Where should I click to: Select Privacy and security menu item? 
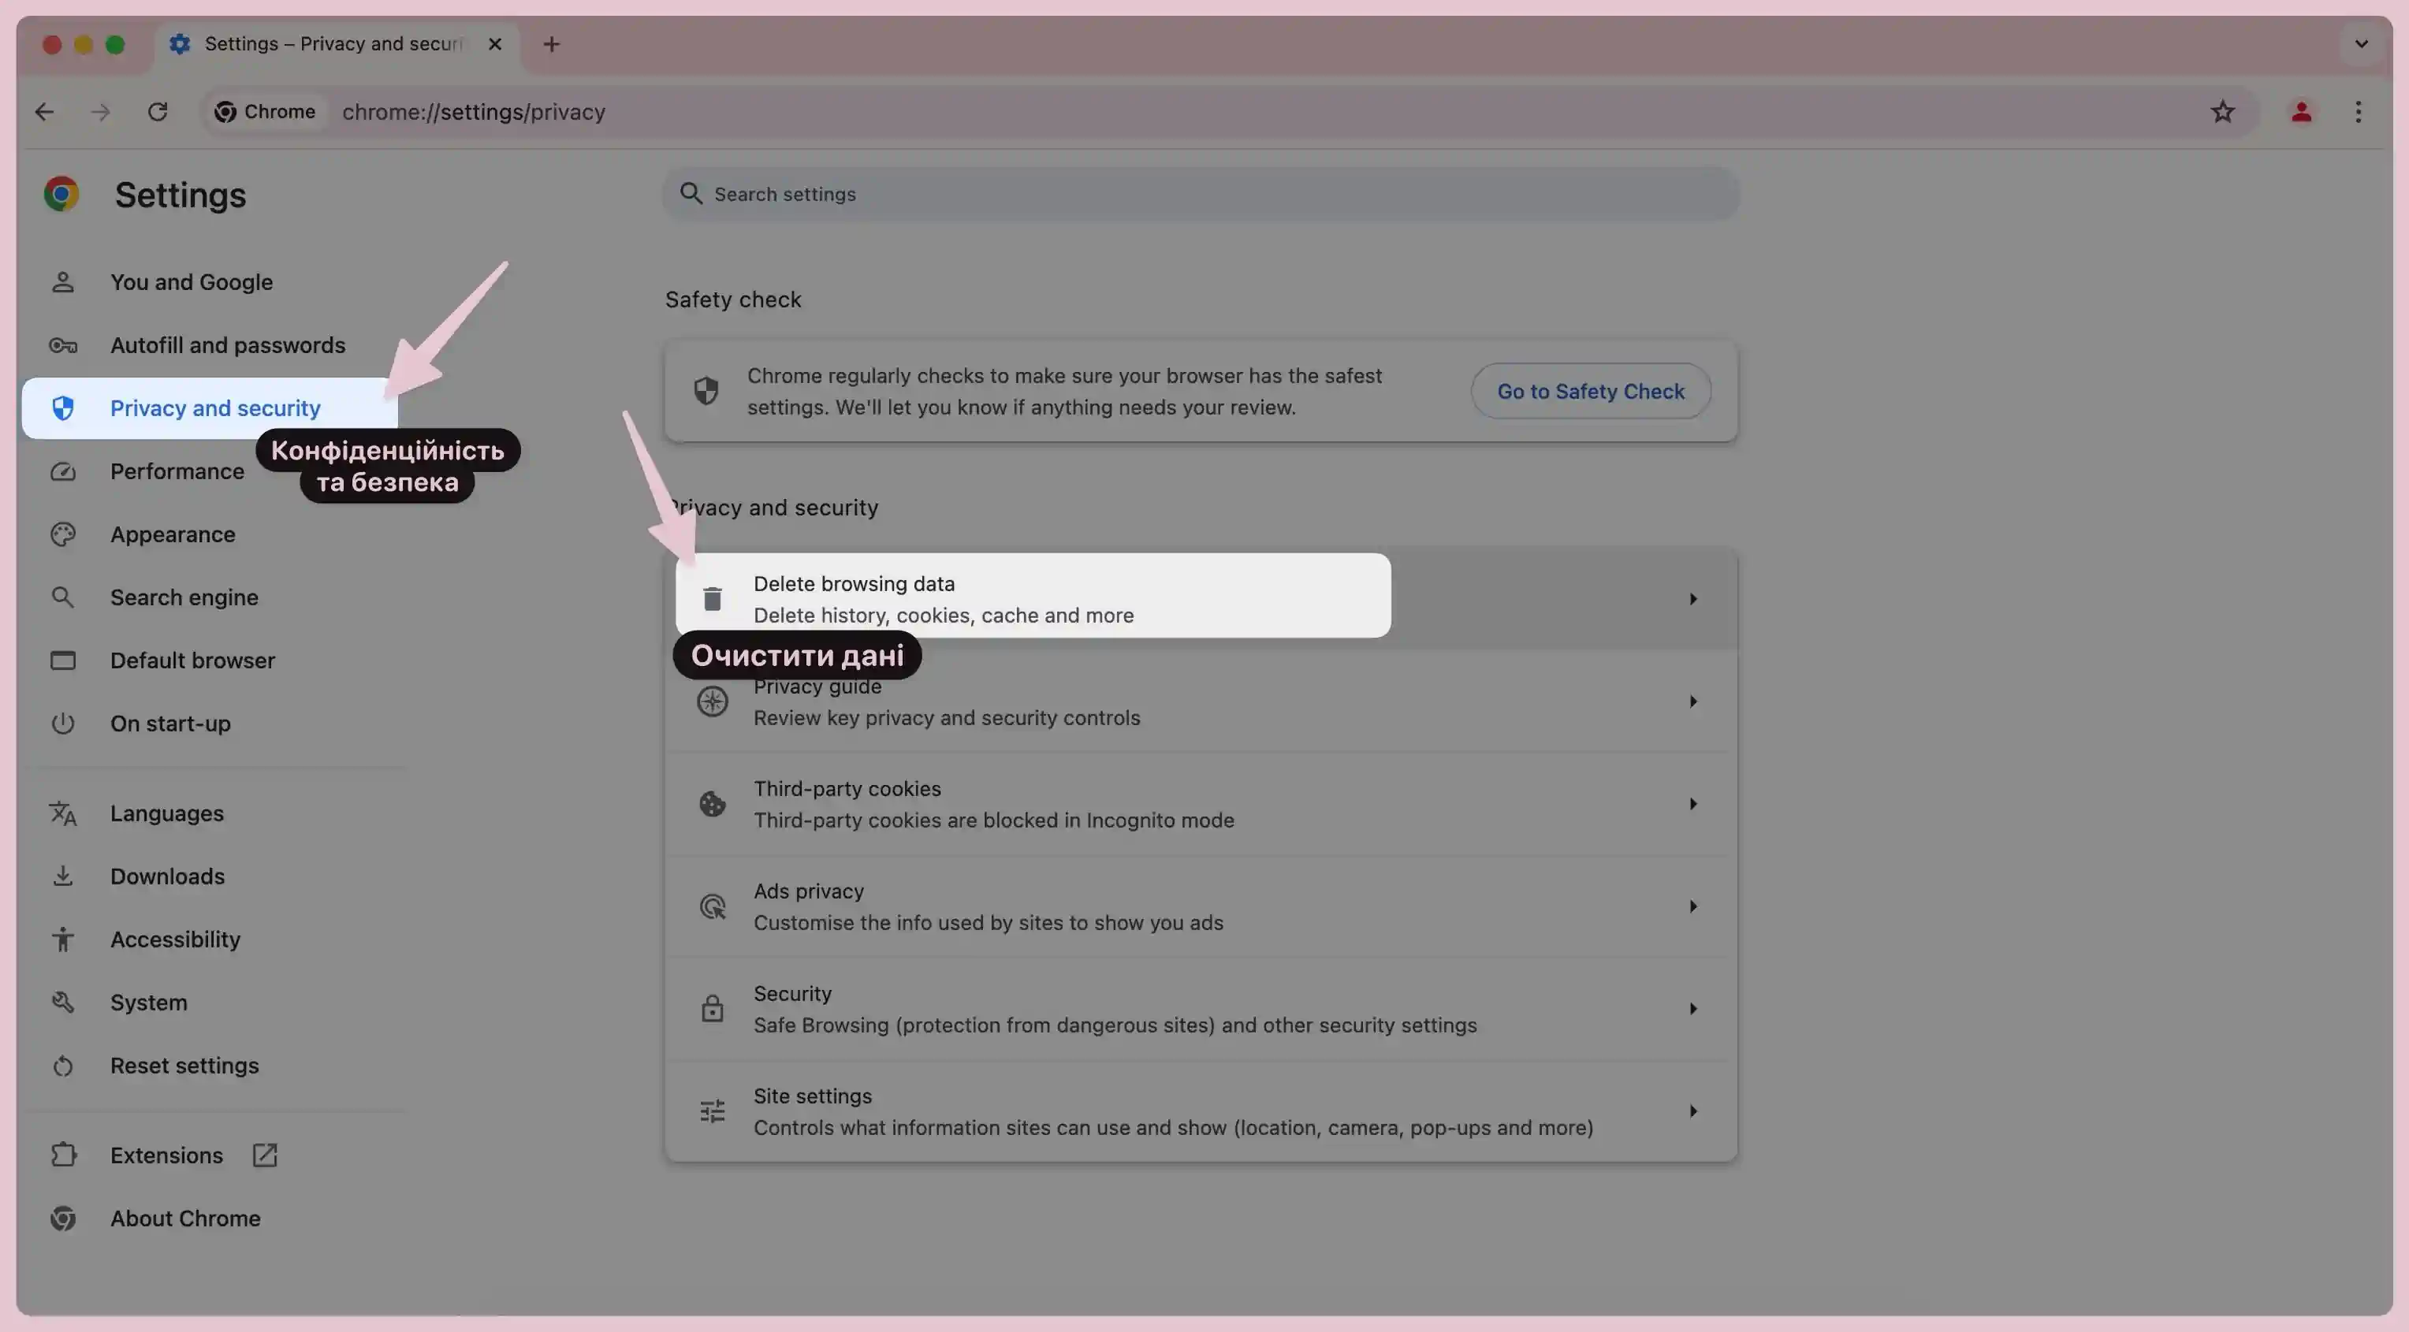coord(213,407)
